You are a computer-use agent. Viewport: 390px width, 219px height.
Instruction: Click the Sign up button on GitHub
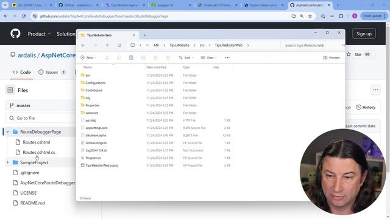[x=364, y=34]
